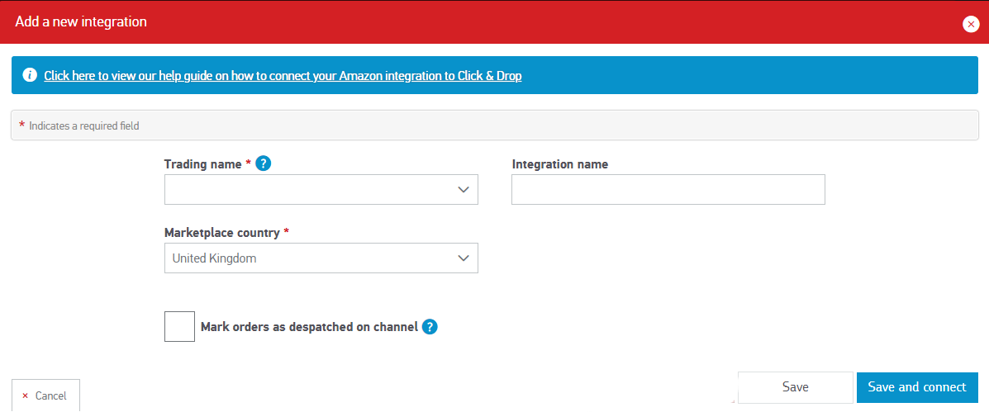
Task: Click the Indicates a required field notice
Action: tap(83, 126)
